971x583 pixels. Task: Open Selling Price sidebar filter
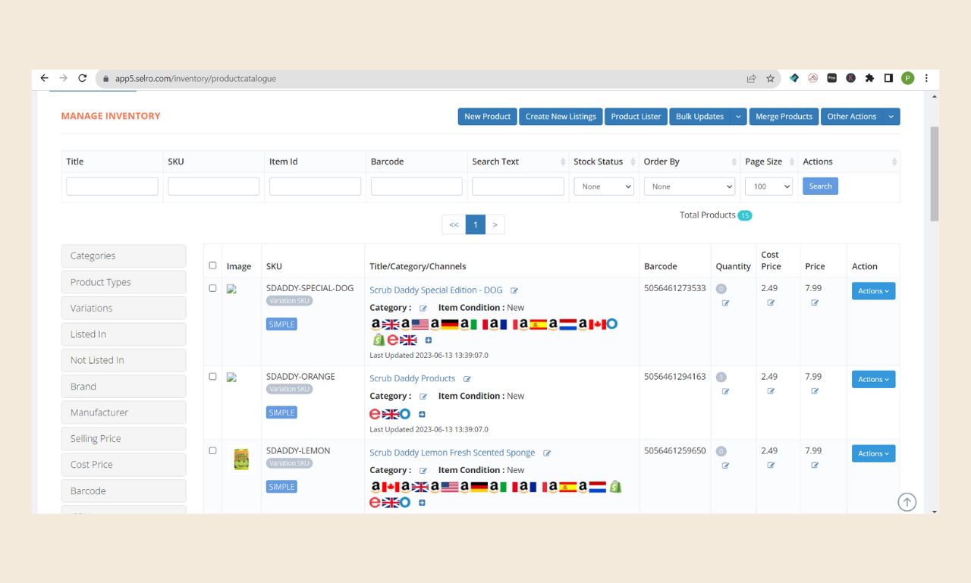tap(124, 438)
